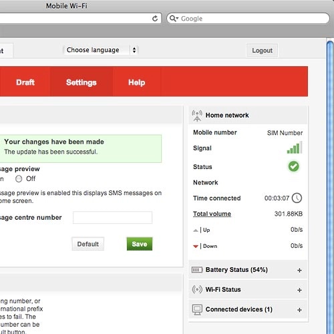
Task: Click the blue vertical scrollbar
Action: [330, 187]
